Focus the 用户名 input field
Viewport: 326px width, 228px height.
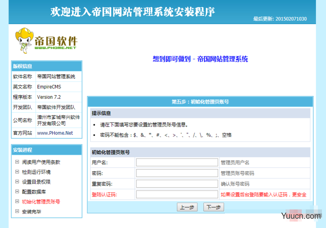177,163
